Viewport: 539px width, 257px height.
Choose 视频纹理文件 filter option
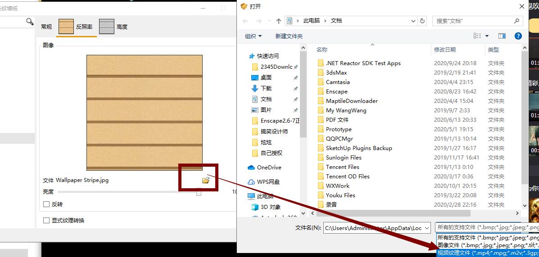pos(488,253)
